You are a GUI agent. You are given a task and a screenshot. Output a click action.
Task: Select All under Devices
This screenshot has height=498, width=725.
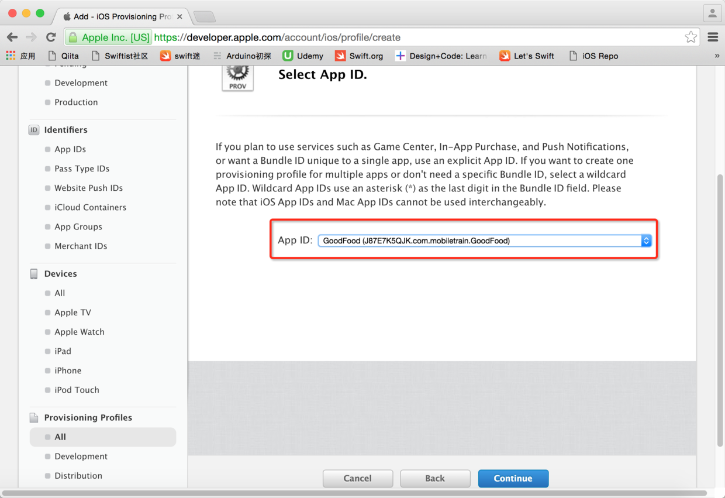pyautogui.click(x=60, y=293)
